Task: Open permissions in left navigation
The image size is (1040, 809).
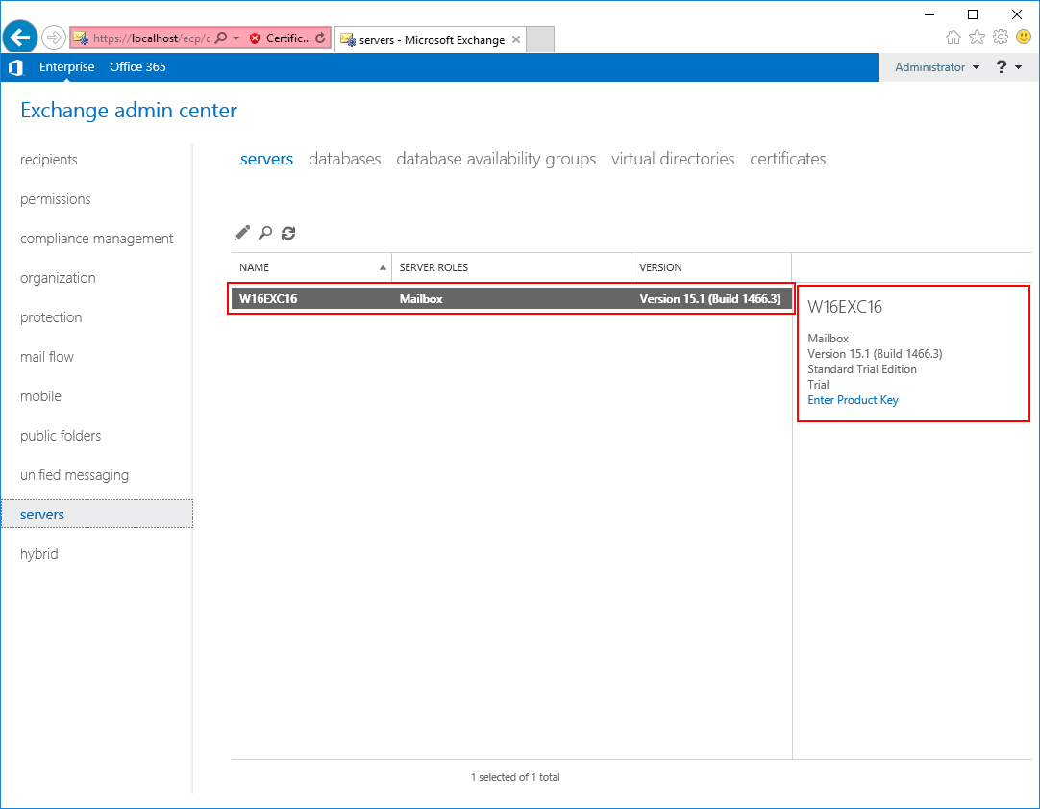Action: click(55, 199)
